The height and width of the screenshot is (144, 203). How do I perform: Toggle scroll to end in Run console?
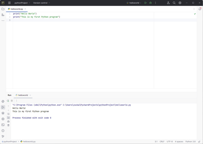click(x=8, y=118)
